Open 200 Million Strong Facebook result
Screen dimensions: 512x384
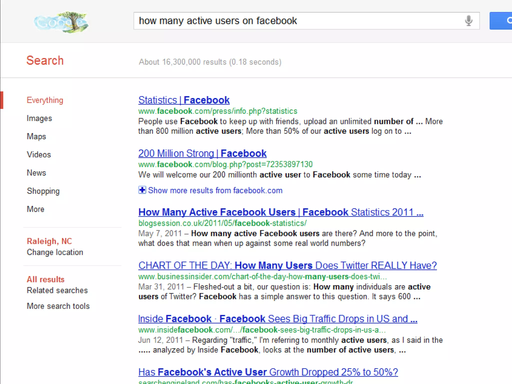(202, 153)
